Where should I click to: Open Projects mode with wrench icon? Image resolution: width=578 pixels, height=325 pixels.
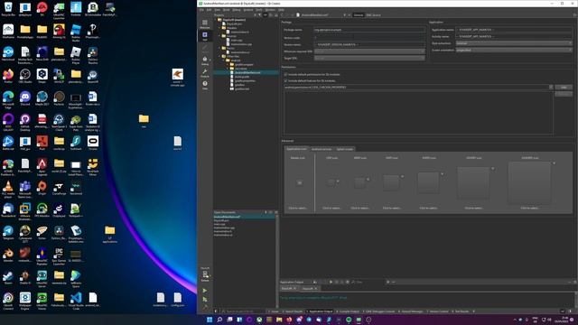pos(205,72)
